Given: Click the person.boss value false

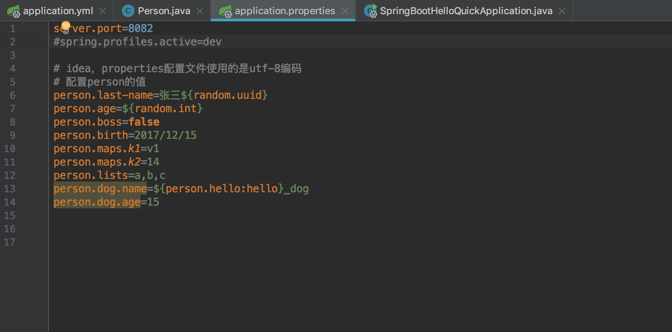Looking at the screenshot, I should [144, 122].
